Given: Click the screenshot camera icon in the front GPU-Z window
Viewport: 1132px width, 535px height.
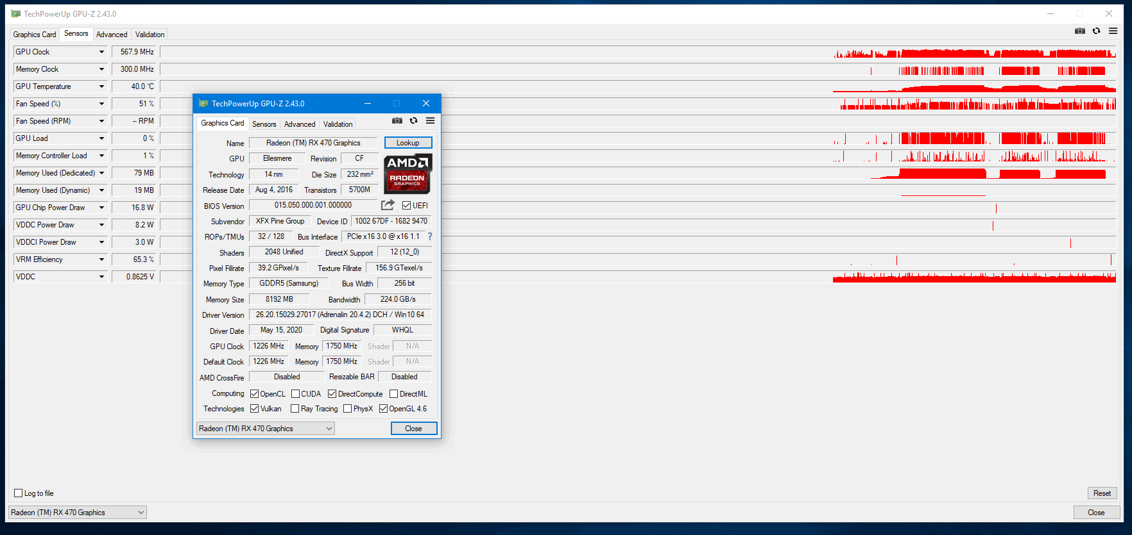Looking at the screenshot, I should [397, 120].
